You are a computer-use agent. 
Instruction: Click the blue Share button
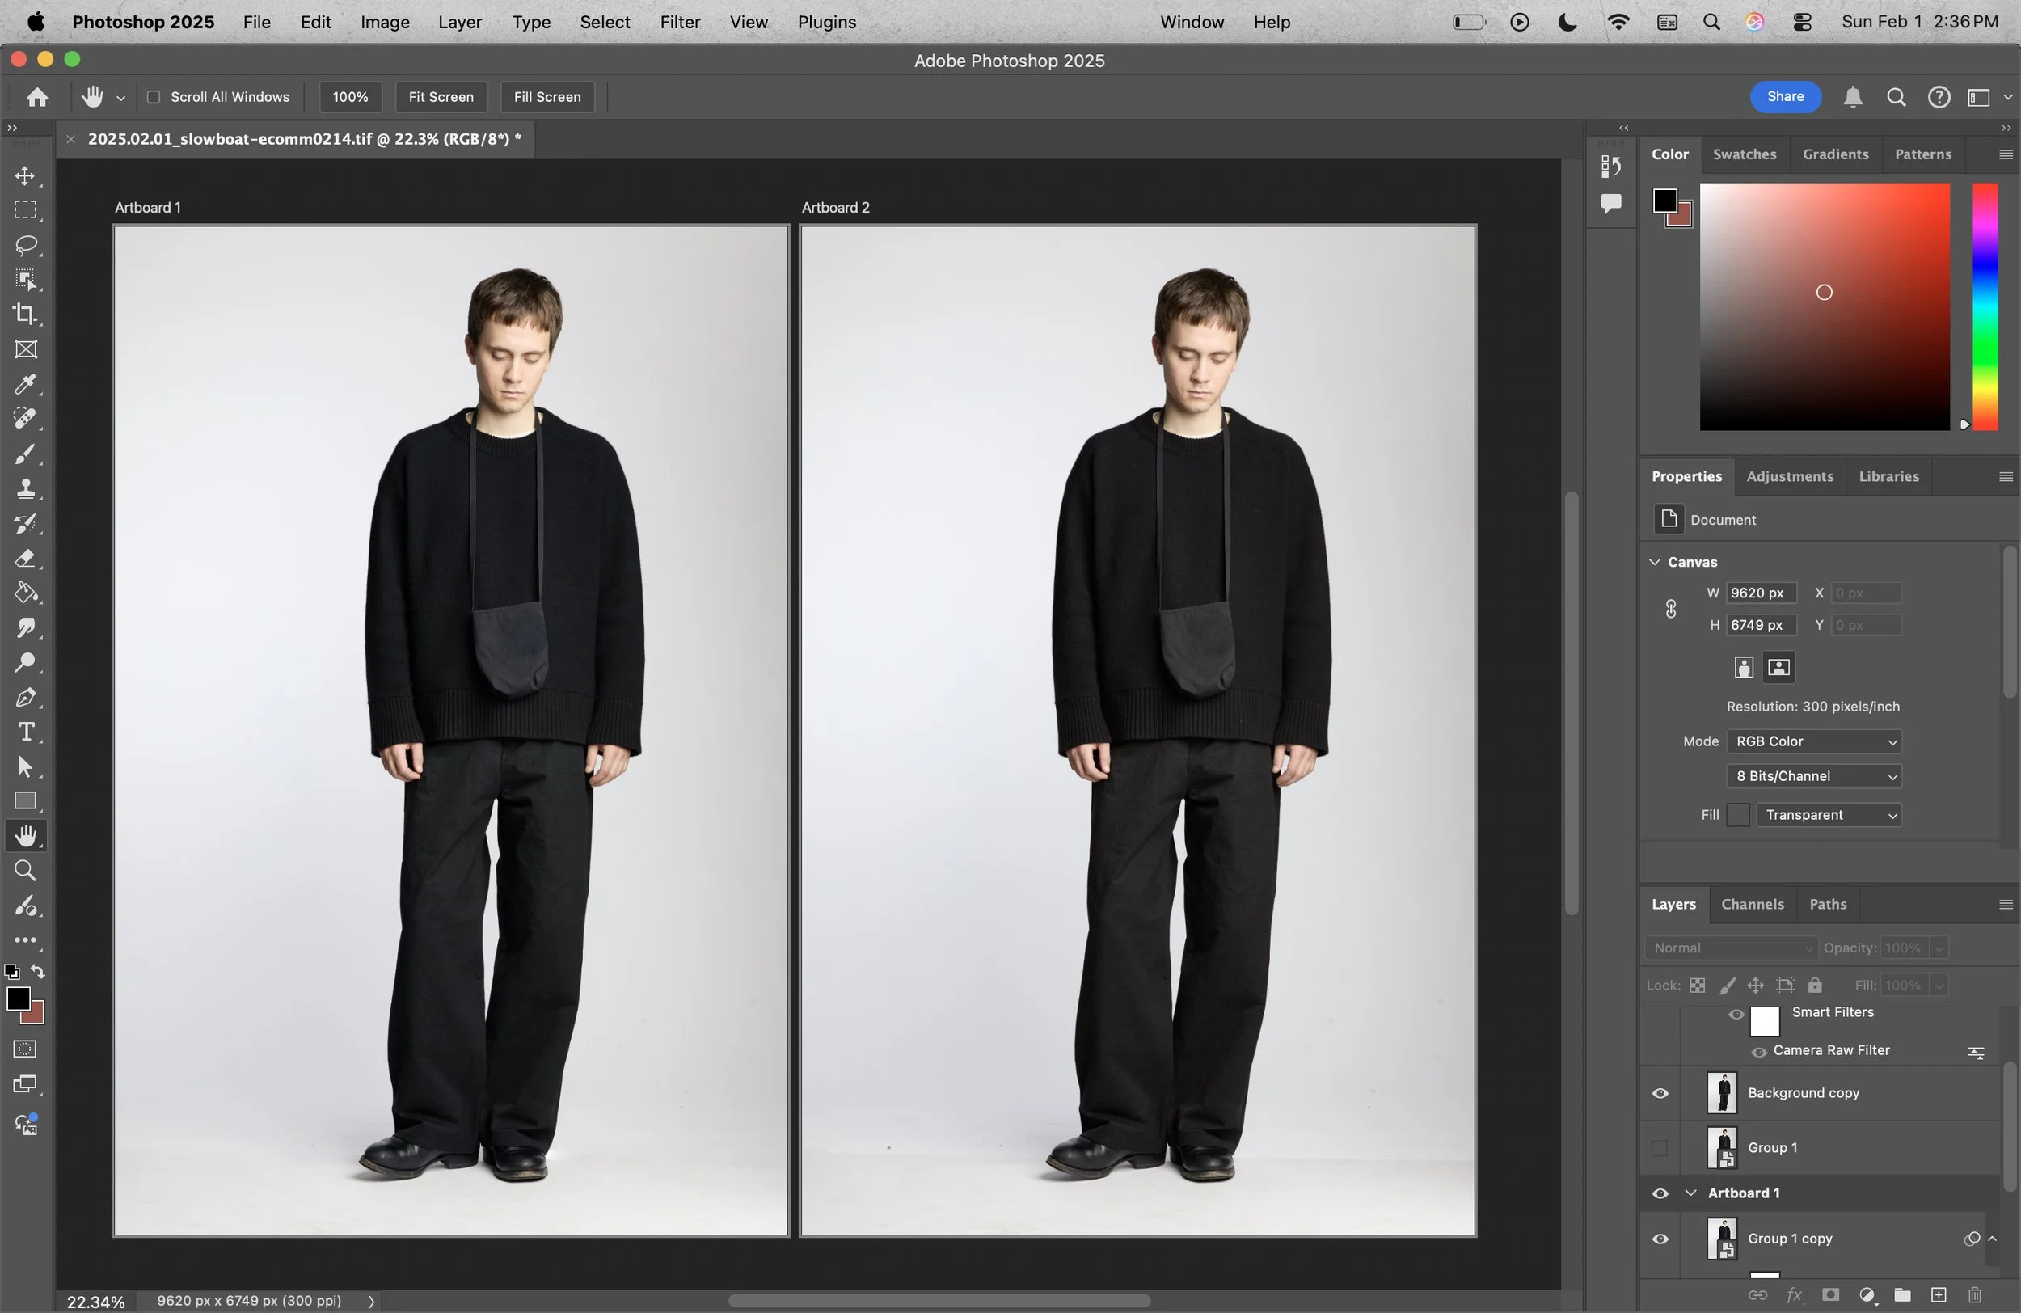tap(1785, 97)
